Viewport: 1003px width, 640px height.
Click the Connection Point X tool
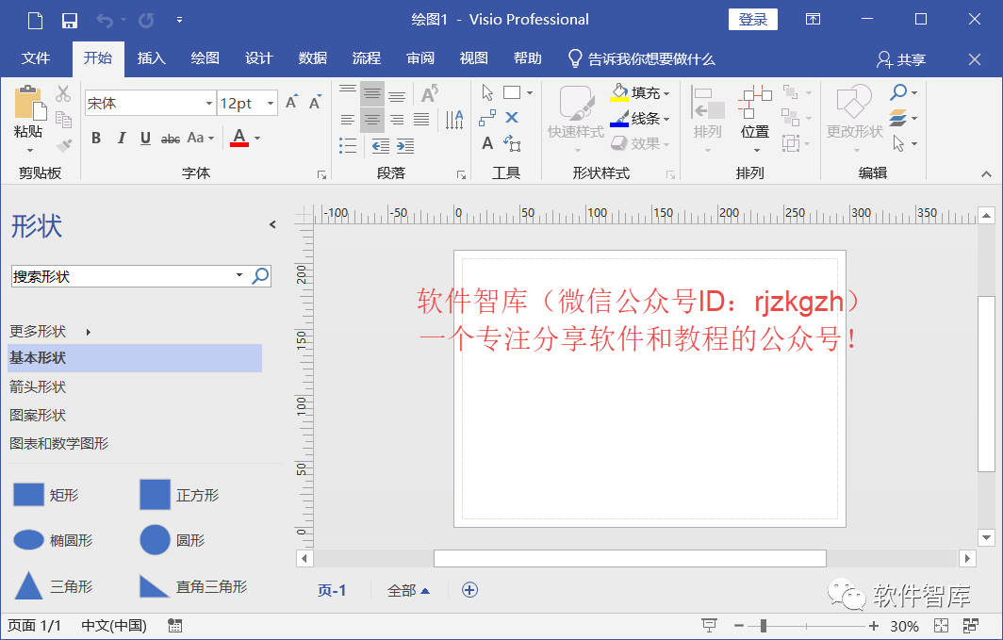512,118
